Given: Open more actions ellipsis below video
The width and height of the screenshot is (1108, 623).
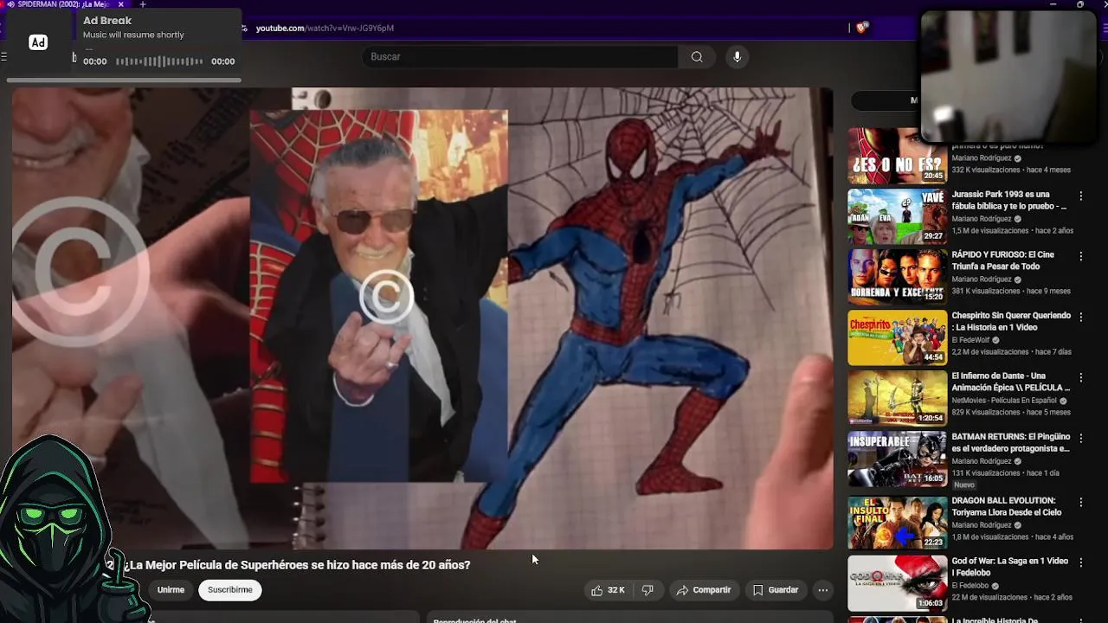Looking at the screenshot, I should click(x=823, y=590).
